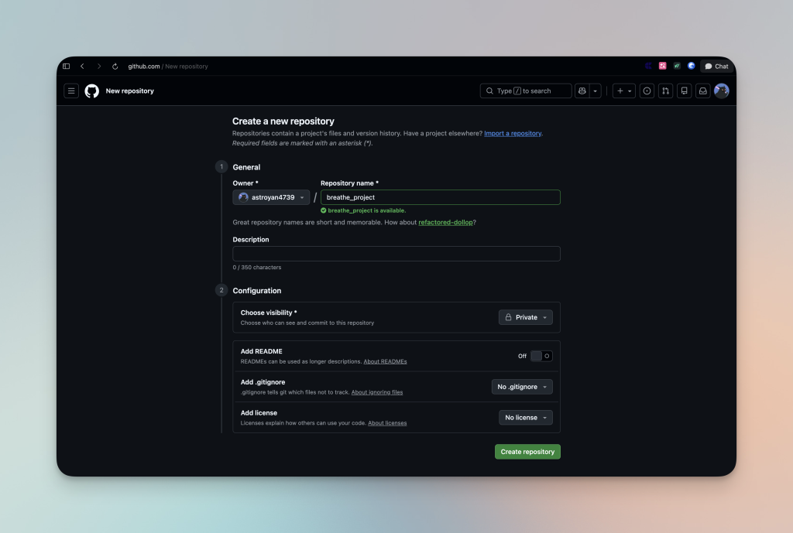Click the pink translate browser extension icon

coord(663,67)
